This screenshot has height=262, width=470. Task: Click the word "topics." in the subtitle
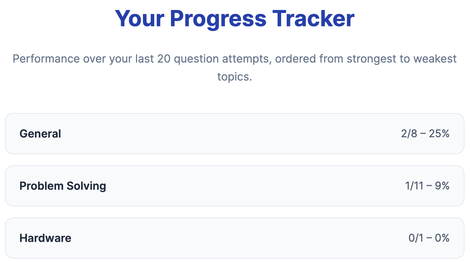point(235,76)
